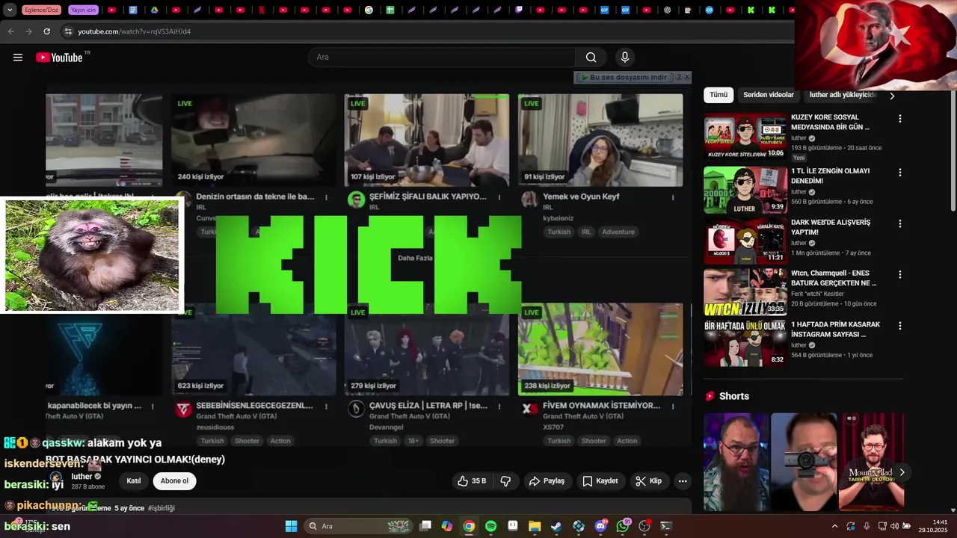957x538 pixels.
Task: Open the site info icon in address bar
Action: click(68, 31)
